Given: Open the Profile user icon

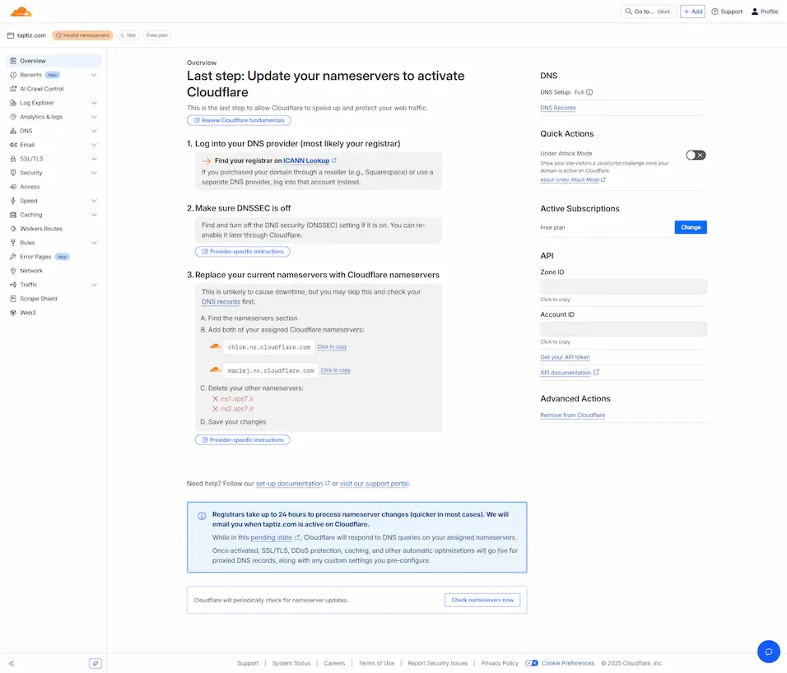Looking at the screenshot, I should [x=755, y=12].
